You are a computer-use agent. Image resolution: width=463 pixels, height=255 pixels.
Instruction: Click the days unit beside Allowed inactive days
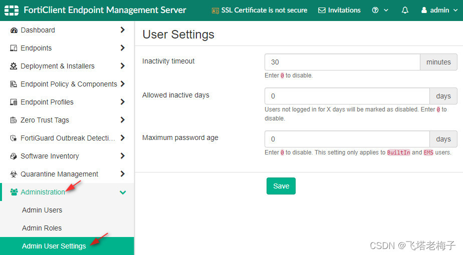(443, 96)
